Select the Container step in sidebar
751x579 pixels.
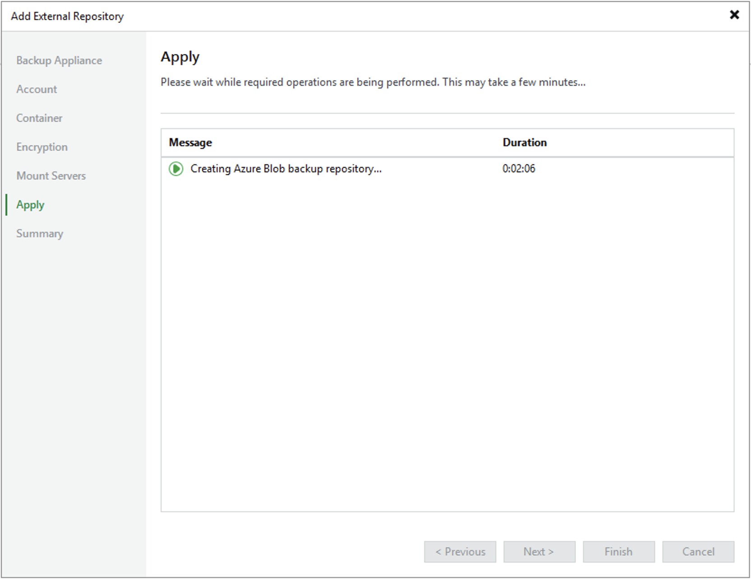(39, 118)
